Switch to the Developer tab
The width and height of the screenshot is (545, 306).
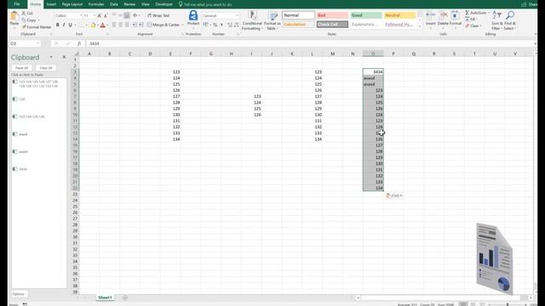163,4
